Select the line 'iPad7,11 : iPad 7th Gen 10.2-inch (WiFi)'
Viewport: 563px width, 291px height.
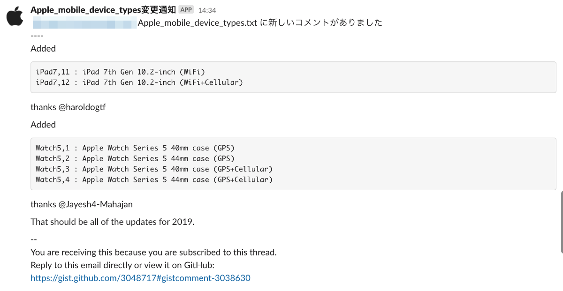(x=121, y=72)
